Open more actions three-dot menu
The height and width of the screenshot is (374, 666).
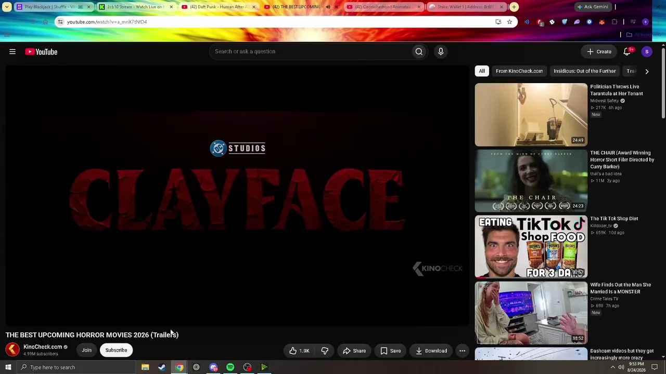pos(462,351)
